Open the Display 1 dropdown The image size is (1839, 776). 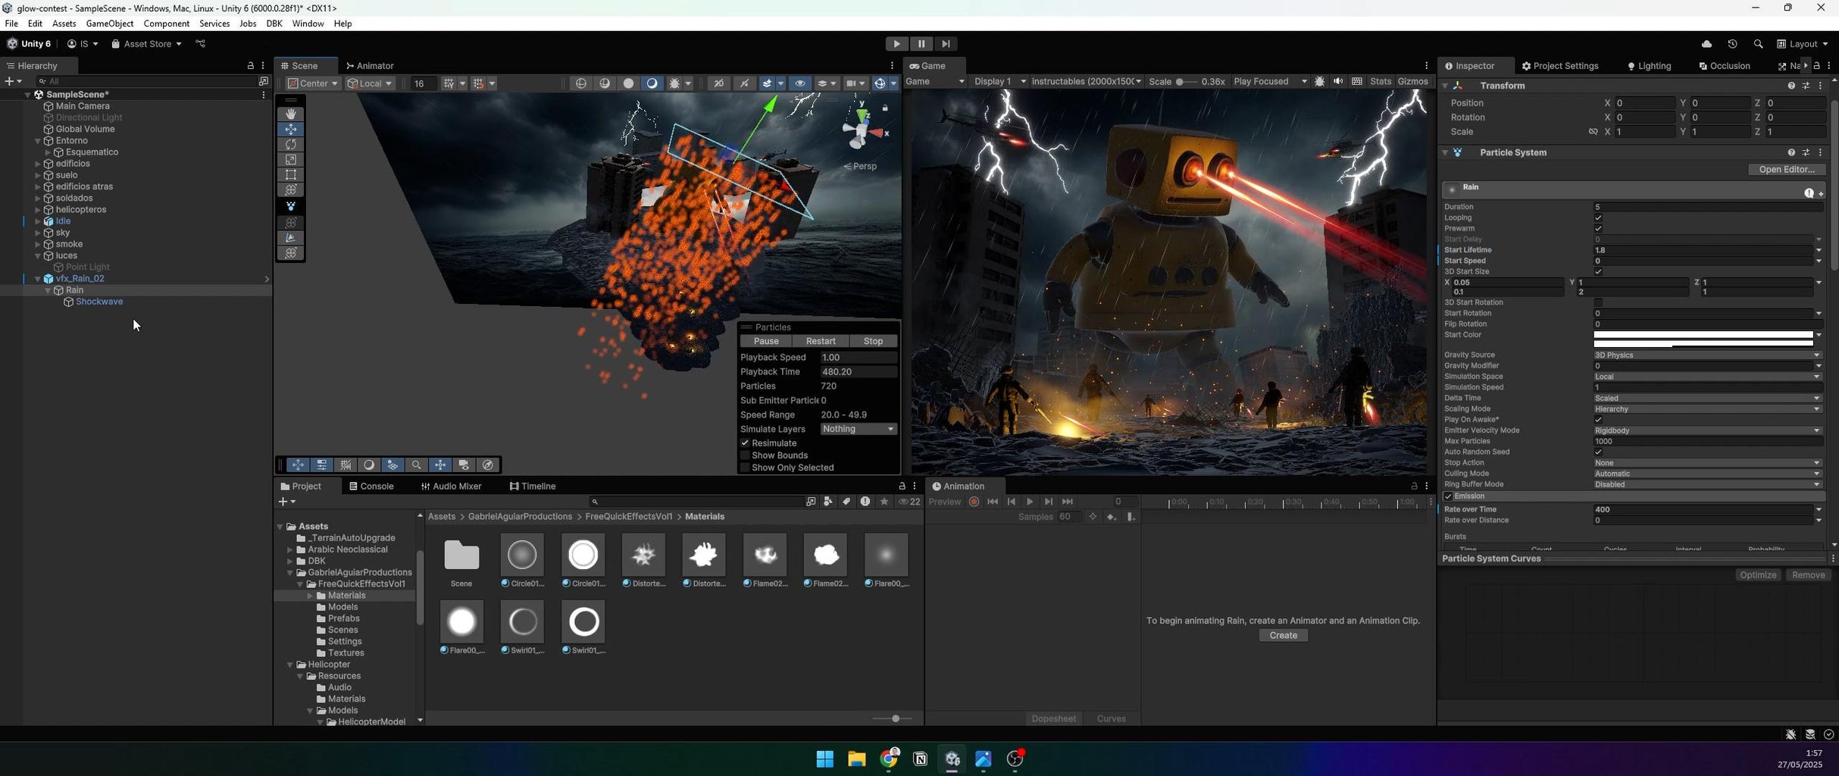999,81
